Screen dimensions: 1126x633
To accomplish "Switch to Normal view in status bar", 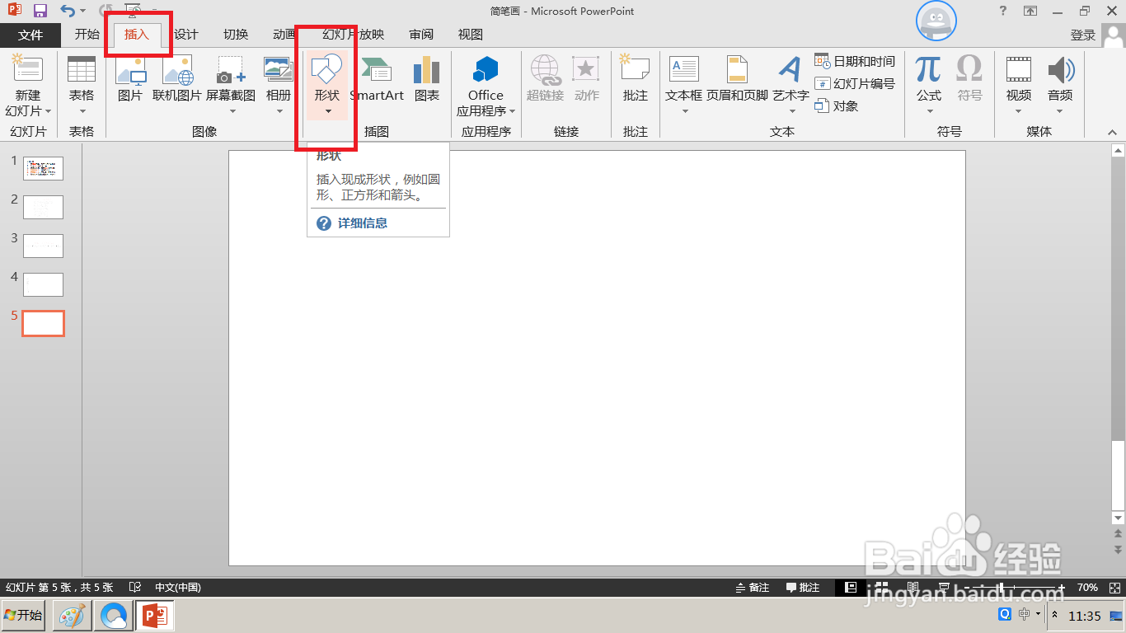I will click(x=849, y=588).
